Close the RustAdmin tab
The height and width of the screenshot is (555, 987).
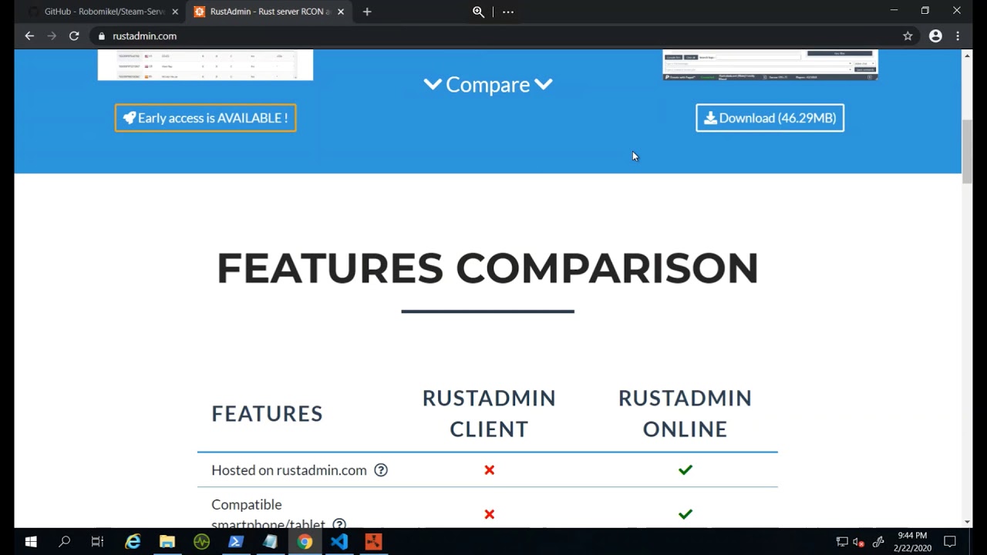point(341,12)
